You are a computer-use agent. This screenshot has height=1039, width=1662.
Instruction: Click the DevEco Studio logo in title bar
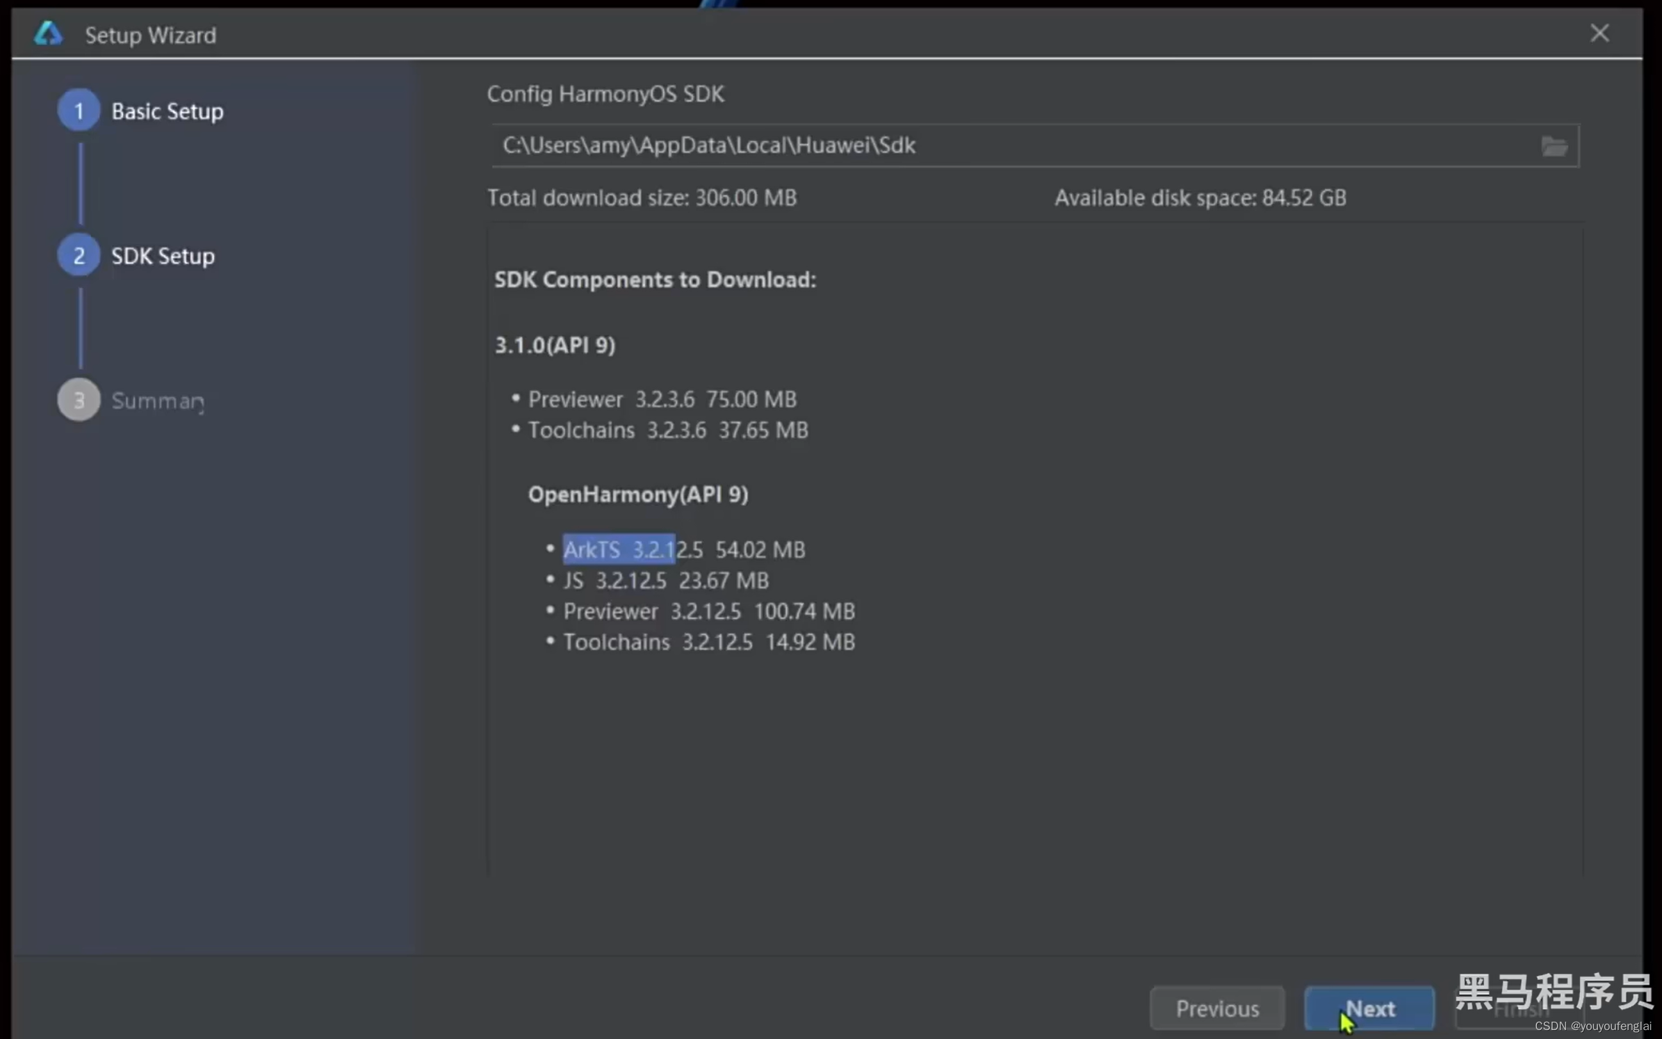pos(48,34)
